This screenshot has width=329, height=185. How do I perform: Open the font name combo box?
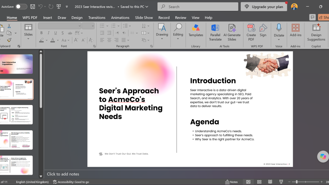click(60, 26)
